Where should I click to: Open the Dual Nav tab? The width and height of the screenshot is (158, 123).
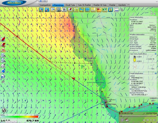tap(70, 5)
